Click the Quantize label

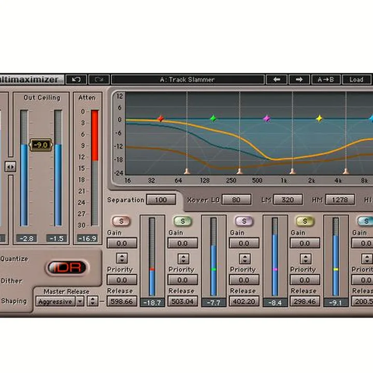[x=15, y=259]
